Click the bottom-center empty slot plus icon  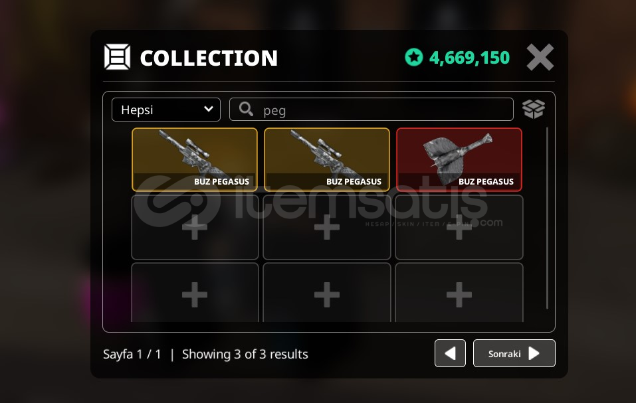coord(327,295)
